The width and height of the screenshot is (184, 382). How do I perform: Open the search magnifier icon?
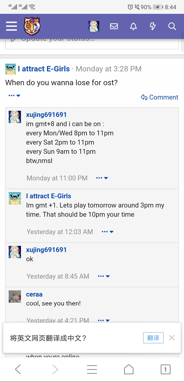(x=172, y=26)
